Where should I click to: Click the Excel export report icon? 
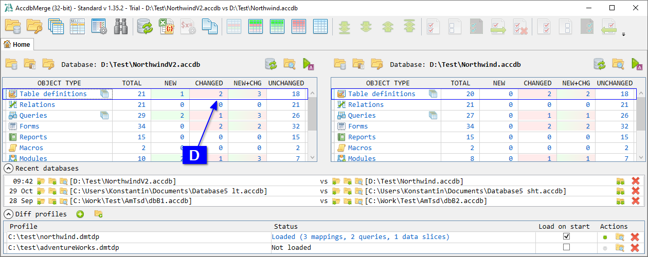167,26
